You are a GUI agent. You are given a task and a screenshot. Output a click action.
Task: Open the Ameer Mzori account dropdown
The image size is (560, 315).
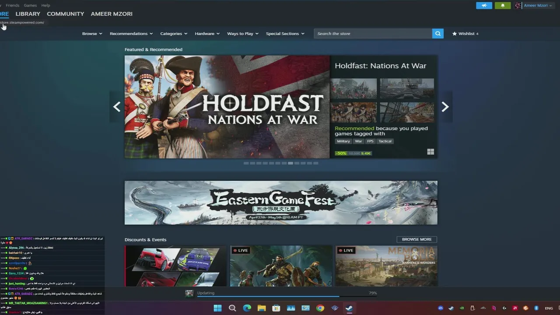(538, 6)
